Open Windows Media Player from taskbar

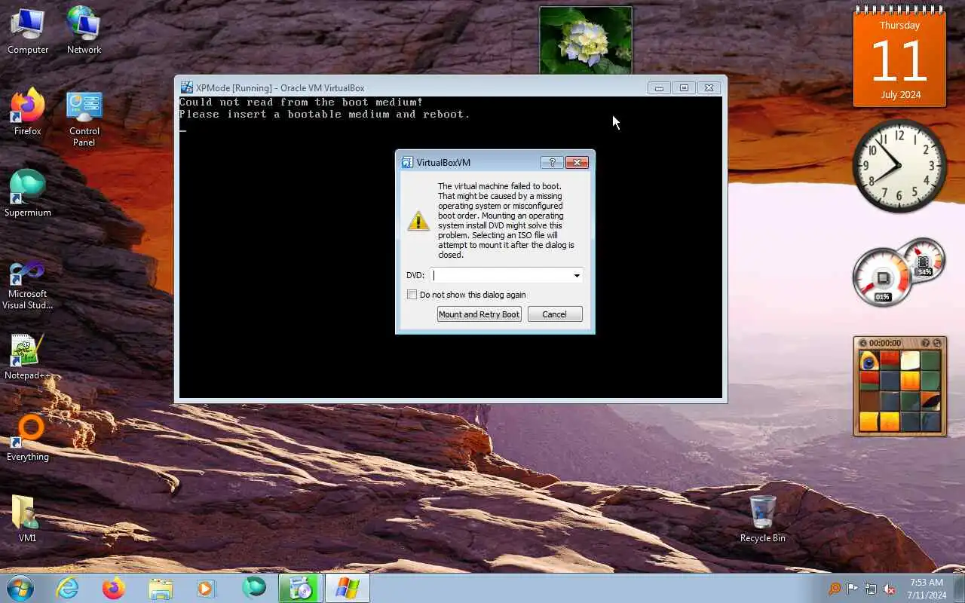tap(207, 588)
